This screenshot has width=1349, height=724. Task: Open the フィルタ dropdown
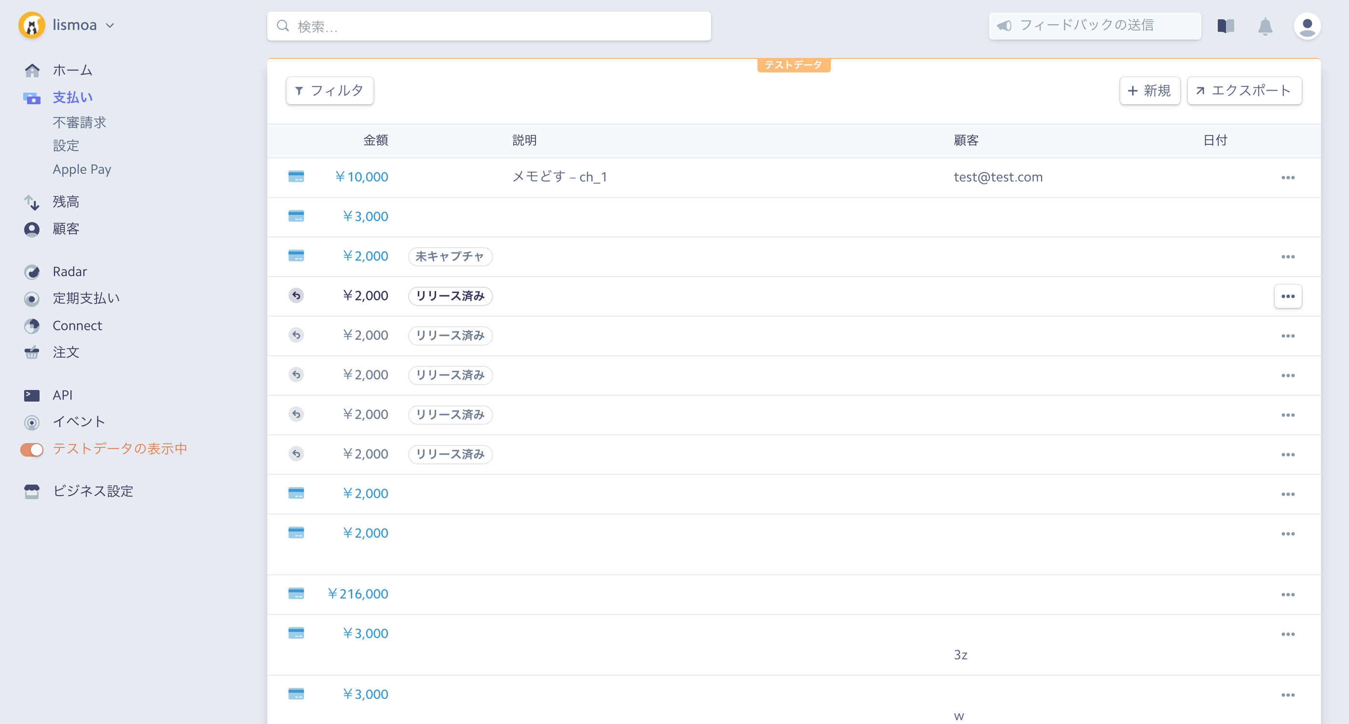pyautogui.click(x=330, y=91)
